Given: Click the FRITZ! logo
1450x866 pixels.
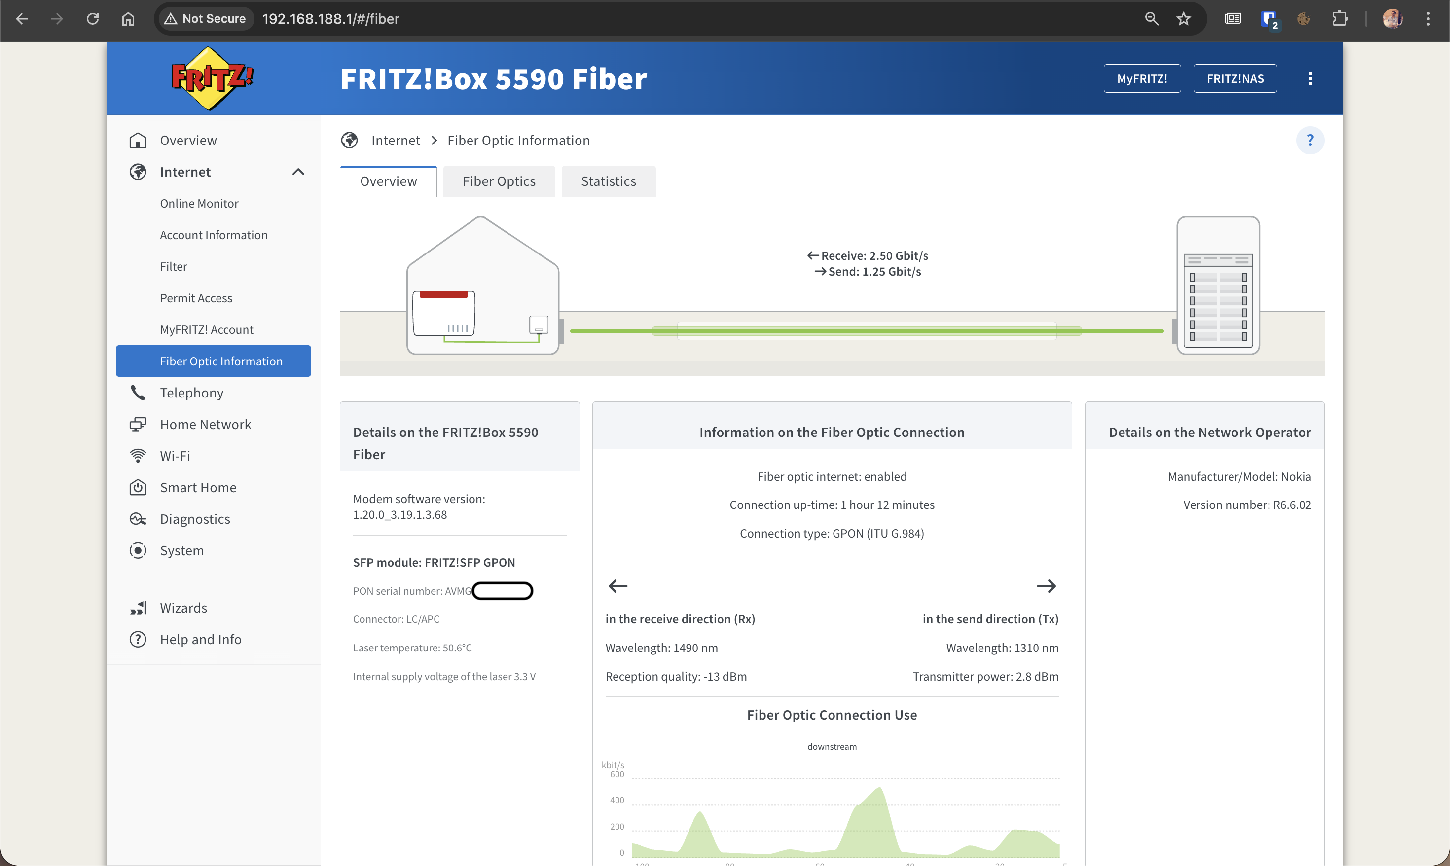Looking at the screenshot, I should click(x=212, y=78).
